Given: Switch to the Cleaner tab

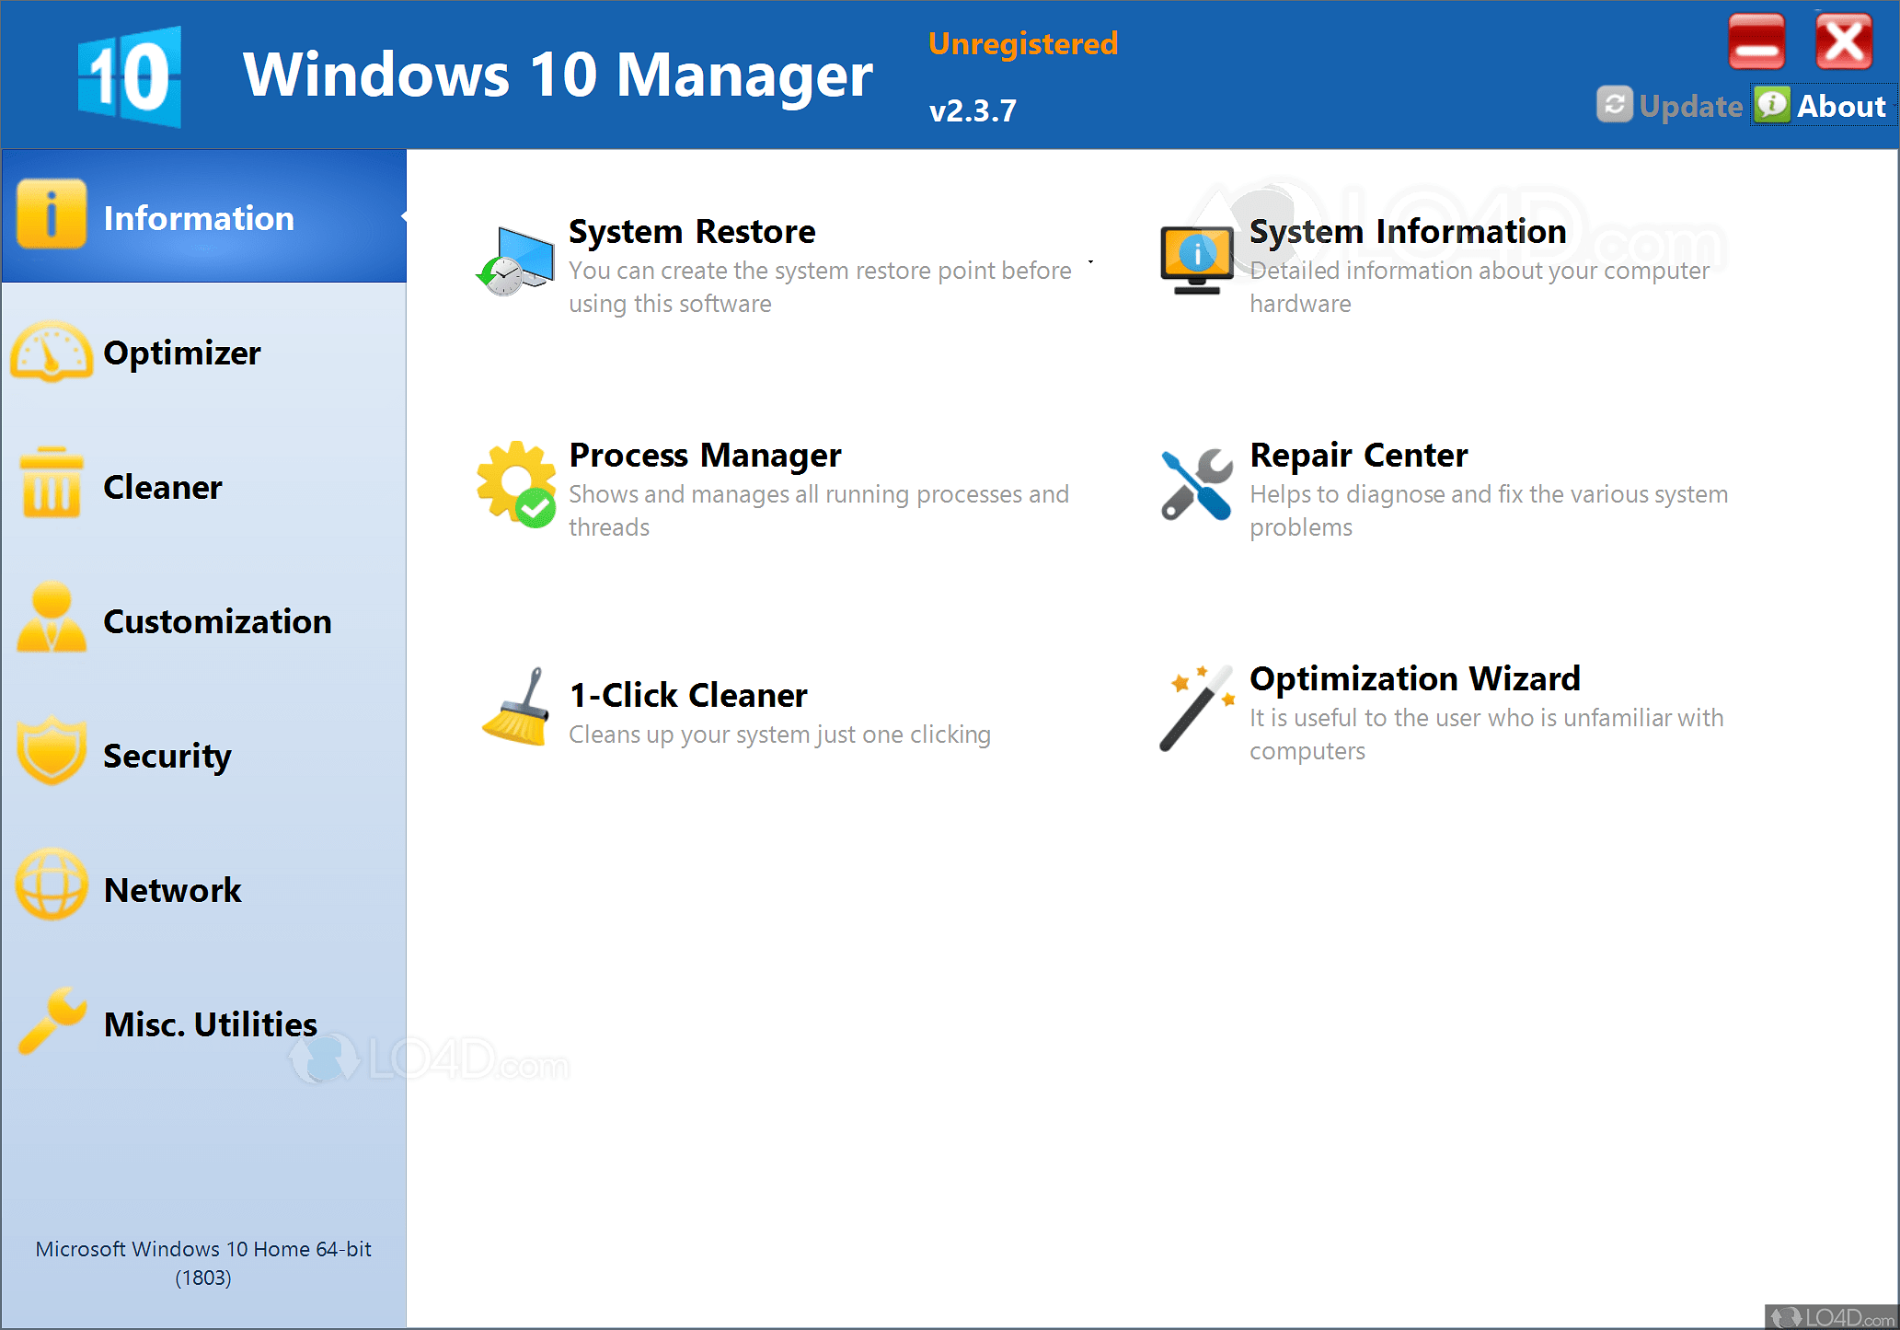Looking at the screenshot, I should (163, 487).
